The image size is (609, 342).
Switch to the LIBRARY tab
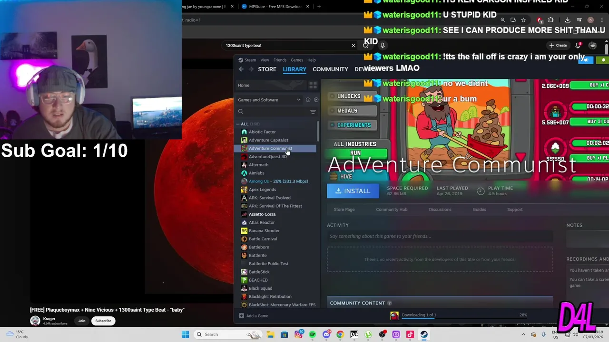point(295,69)
